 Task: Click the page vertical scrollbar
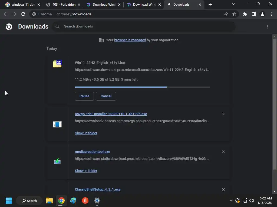click(x=275, y=104)
